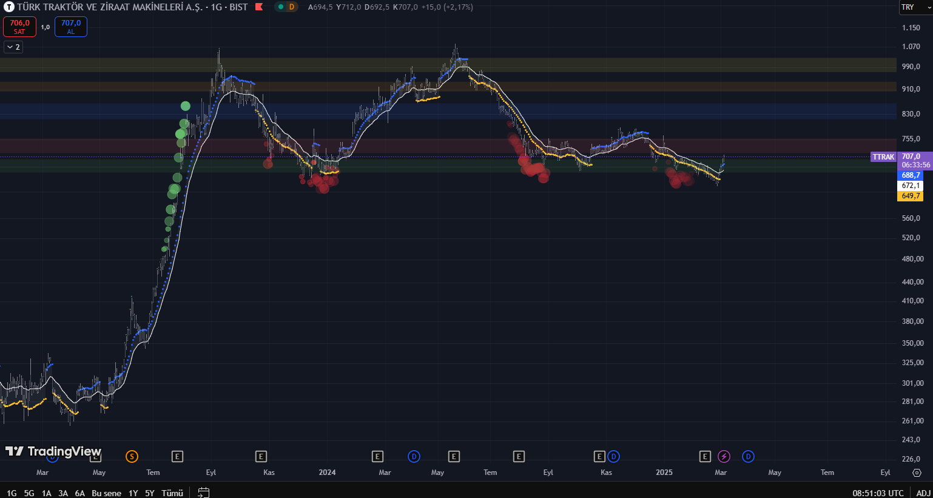
Task: Click the Y712,0 high value
Action: (x=348, y=7)
